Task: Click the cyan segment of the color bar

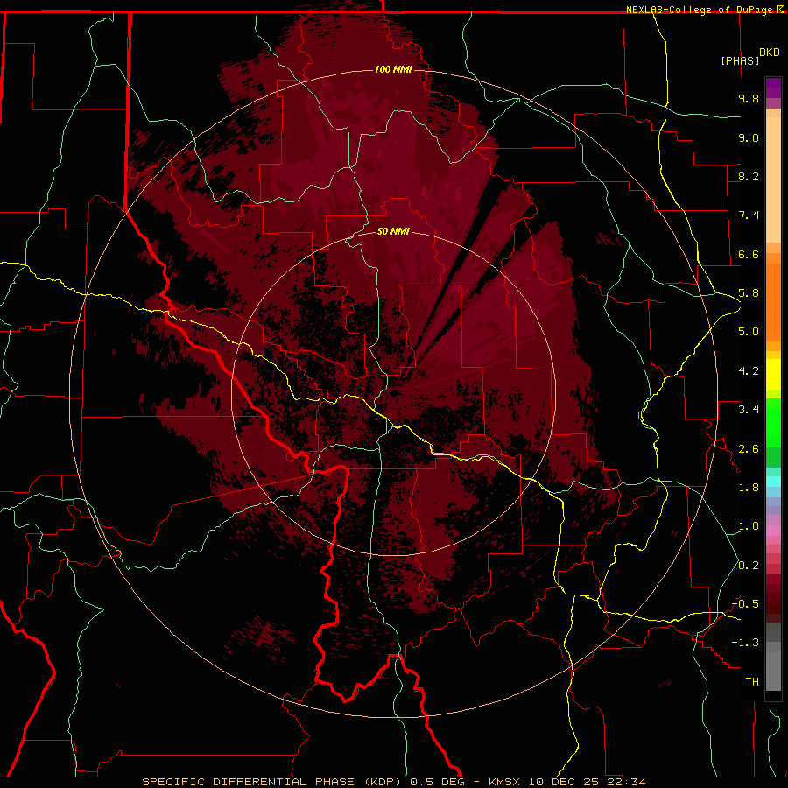Action: [773, 482]
